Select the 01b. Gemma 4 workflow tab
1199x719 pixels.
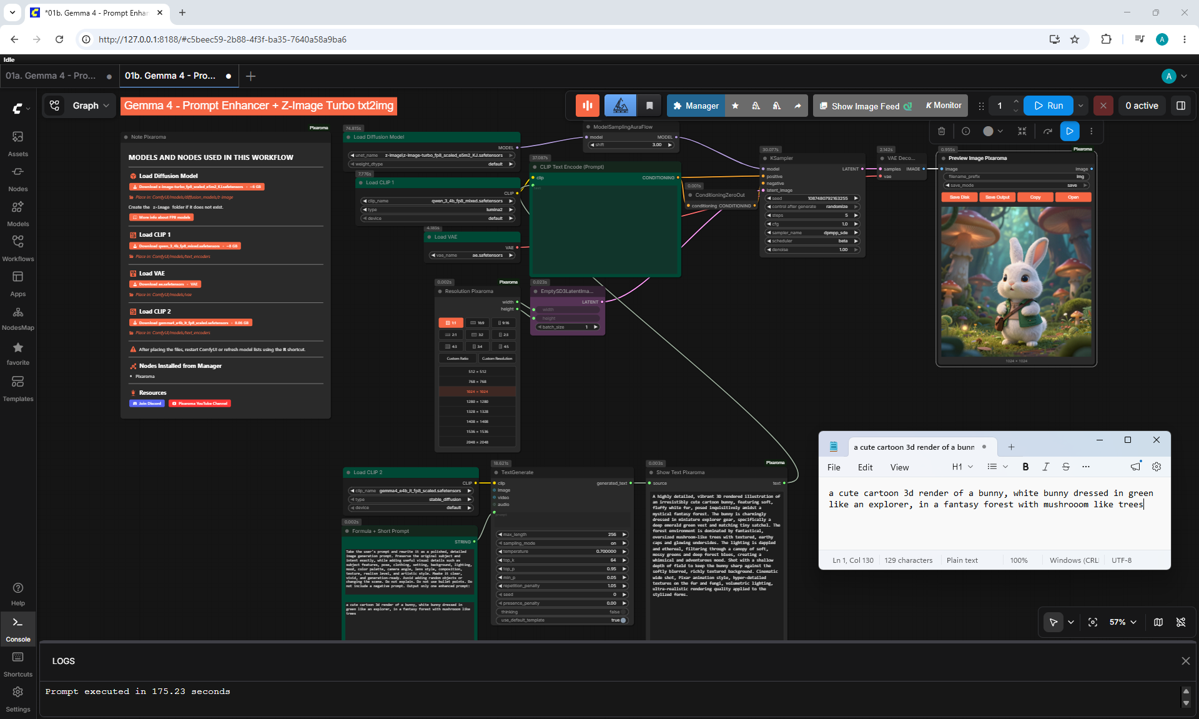178,76
